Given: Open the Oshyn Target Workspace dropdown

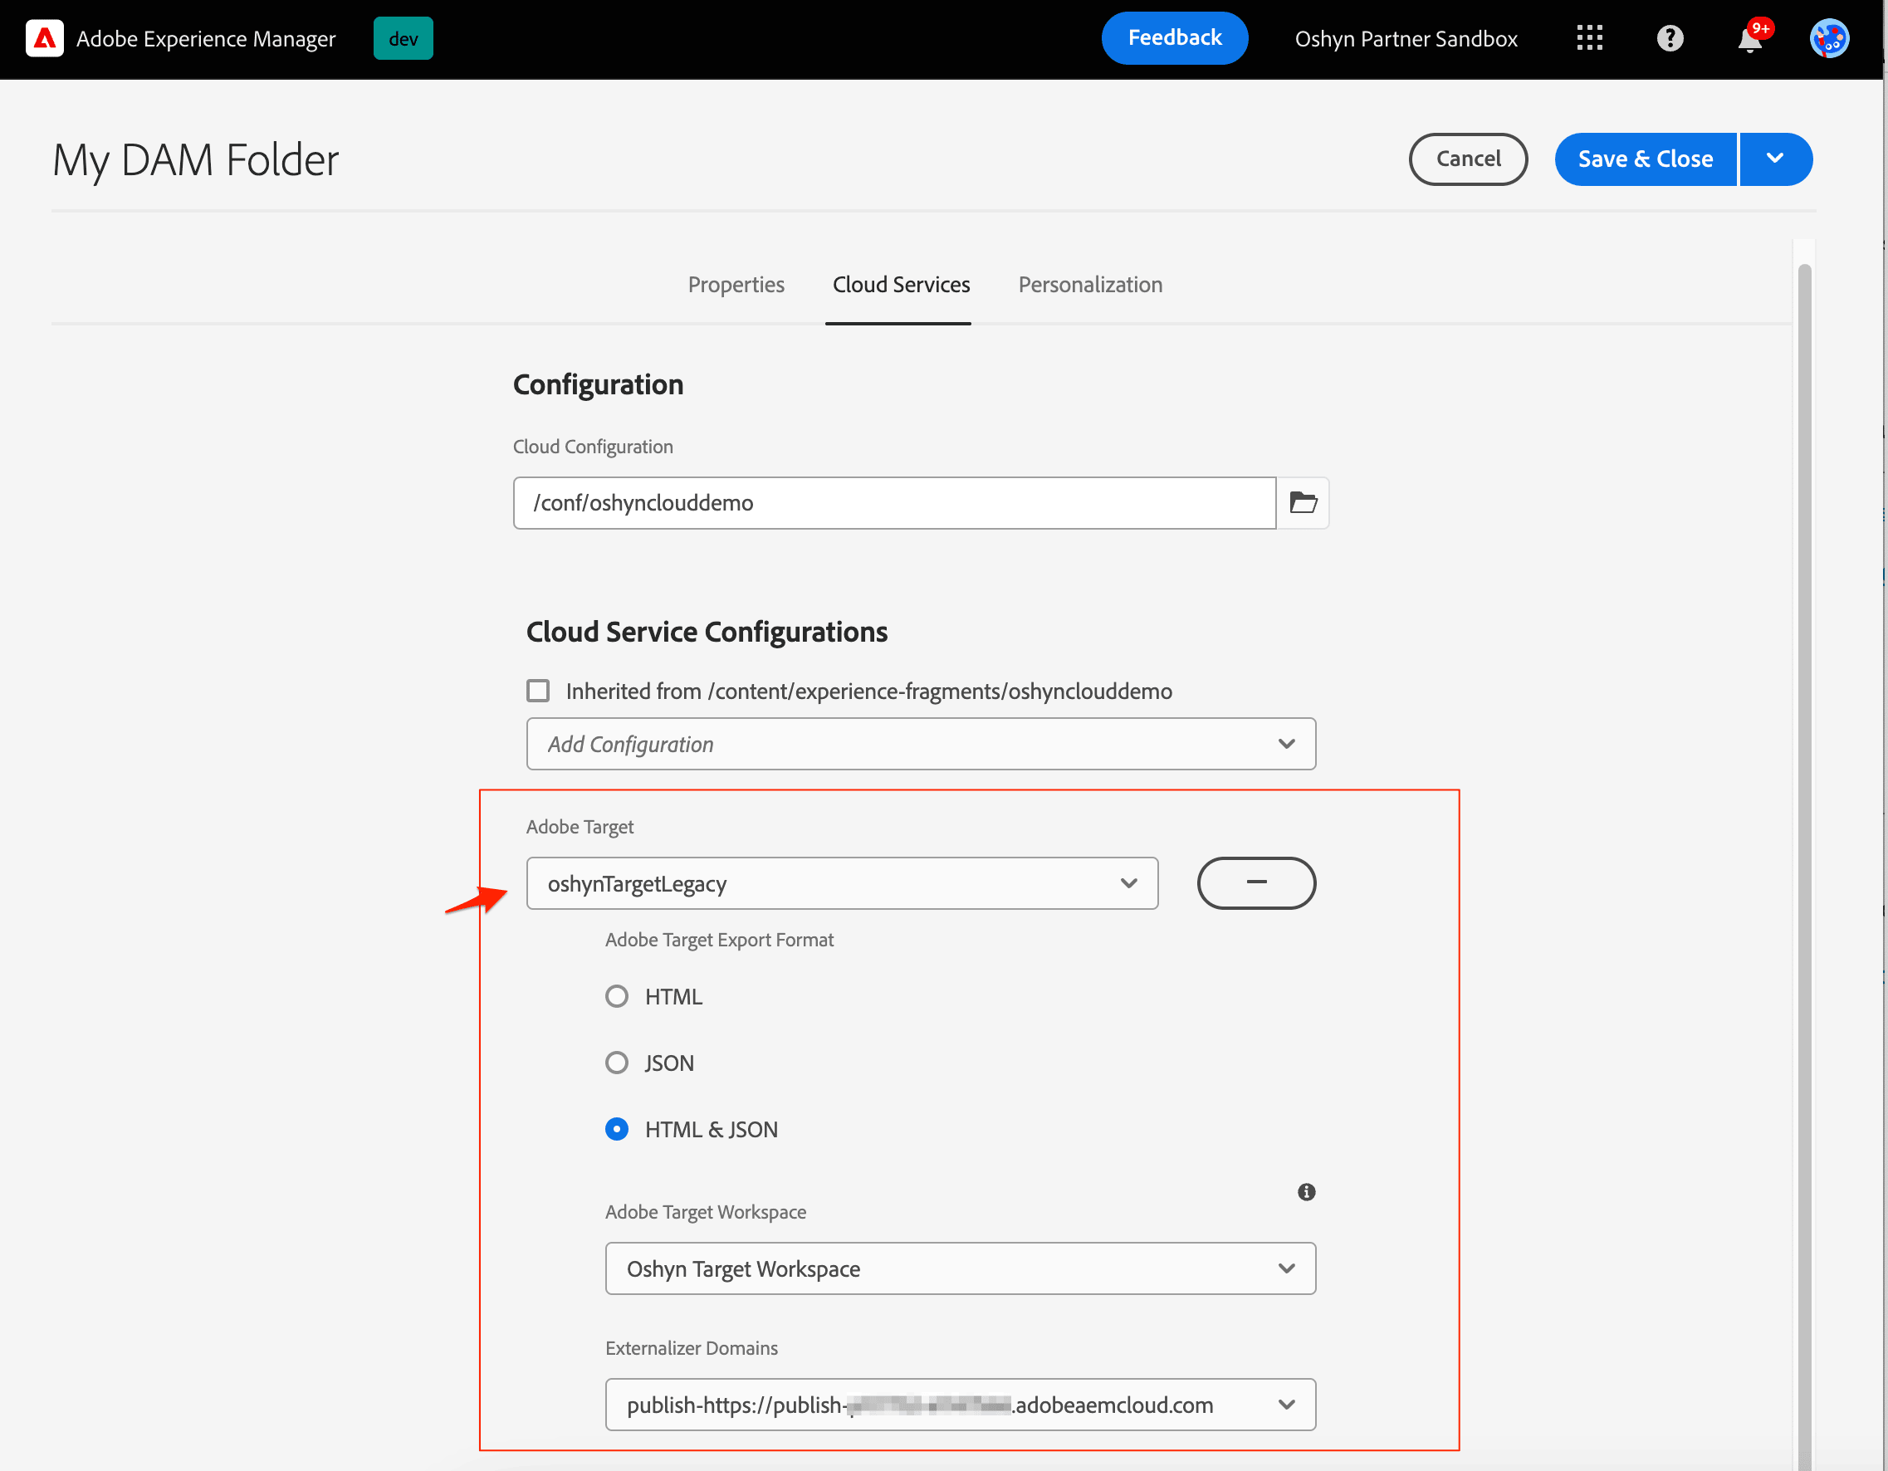Looking at the screenshot, I should pos(961,1268).
